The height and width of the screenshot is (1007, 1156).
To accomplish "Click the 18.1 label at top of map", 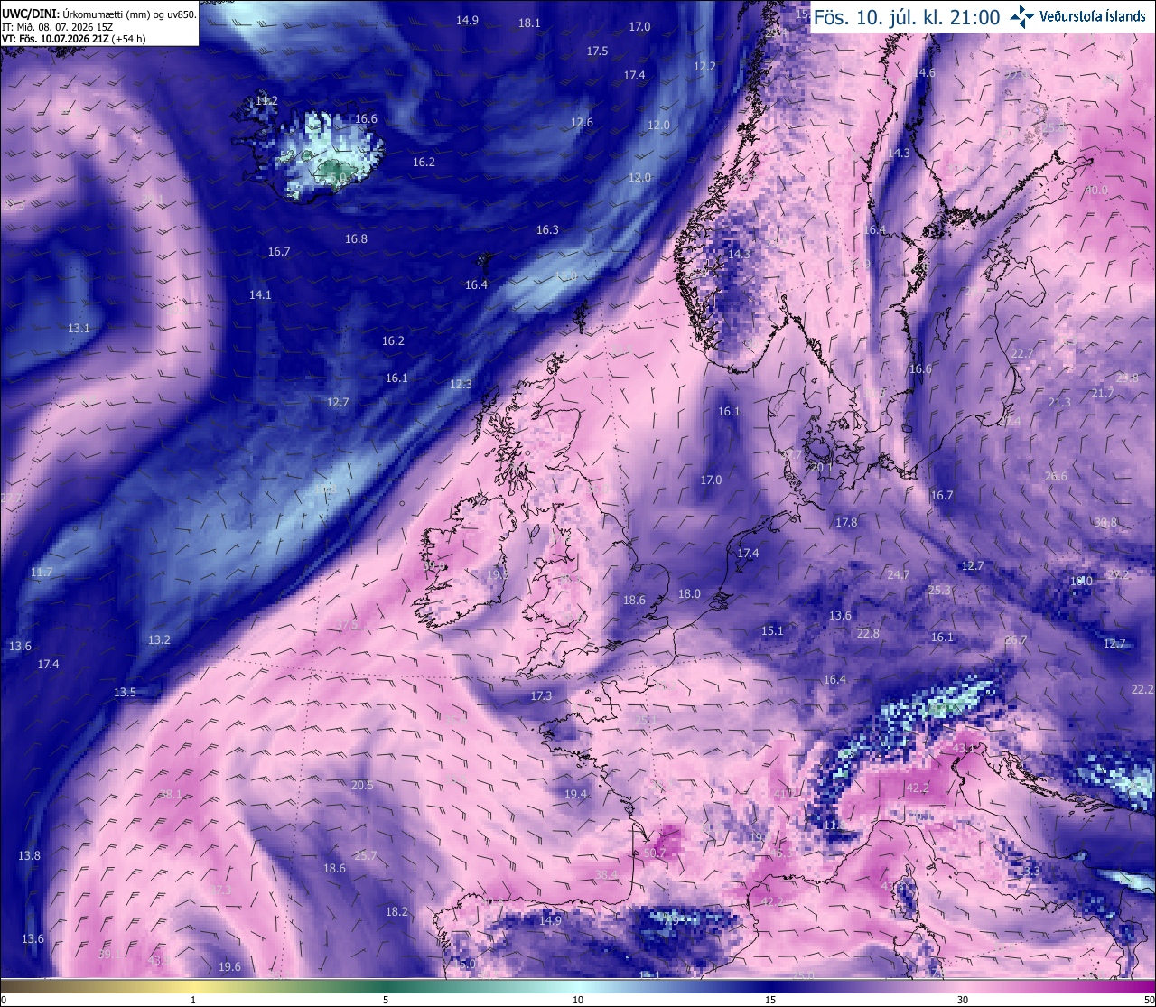I will [529, 23].
